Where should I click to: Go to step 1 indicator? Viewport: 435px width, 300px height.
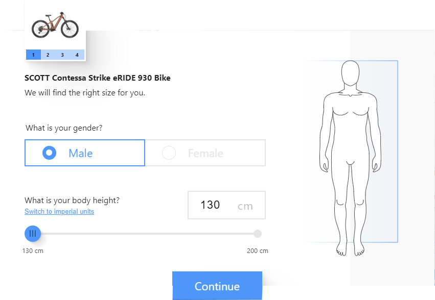33,55
